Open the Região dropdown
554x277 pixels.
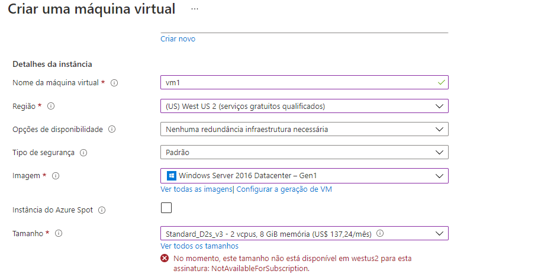(x=304, y=106)
